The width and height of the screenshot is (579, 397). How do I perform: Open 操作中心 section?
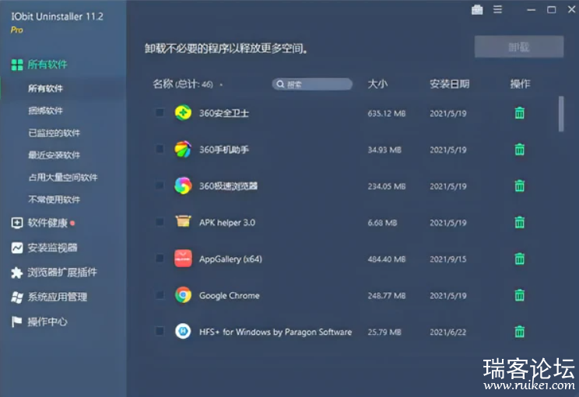(47, 322)
